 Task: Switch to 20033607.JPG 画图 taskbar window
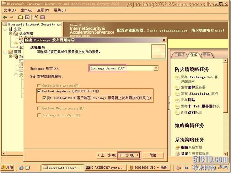pyautogui.click(x=149, y=168)
